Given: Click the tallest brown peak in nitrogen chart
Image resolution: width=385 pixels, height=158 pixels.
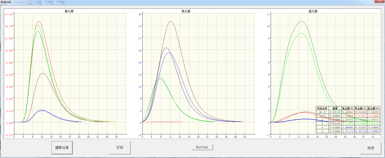Looking at the screenshot, I should (170, 21).
